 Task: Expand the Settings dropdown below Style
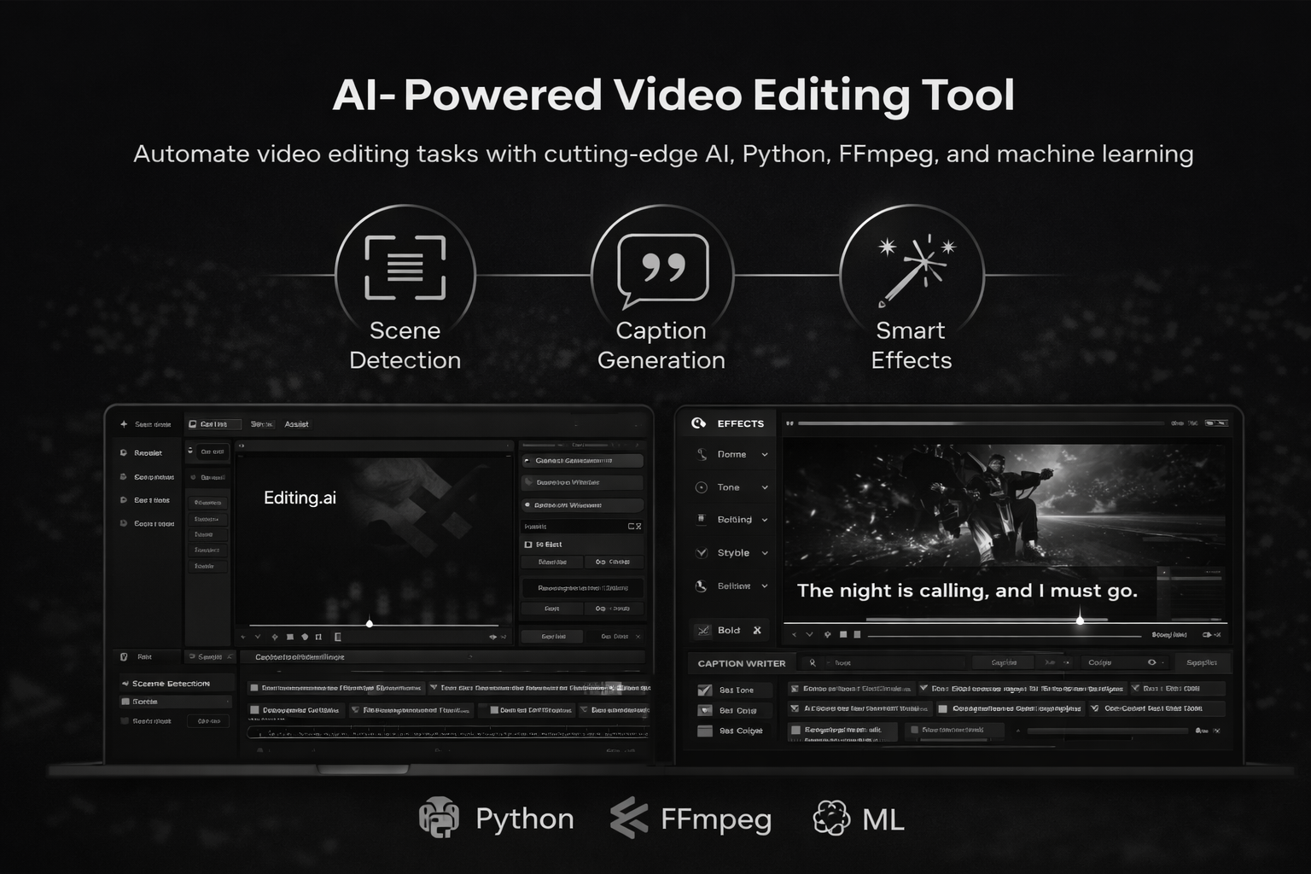click(764, 586)
